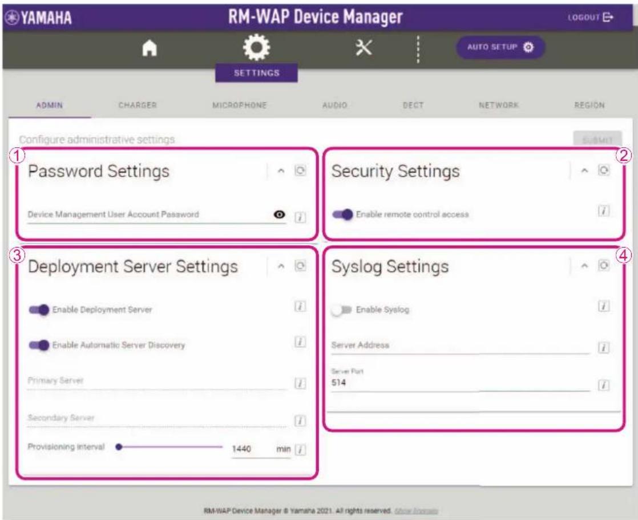Click the Provisioning Interval slider handle

(119, 447)
